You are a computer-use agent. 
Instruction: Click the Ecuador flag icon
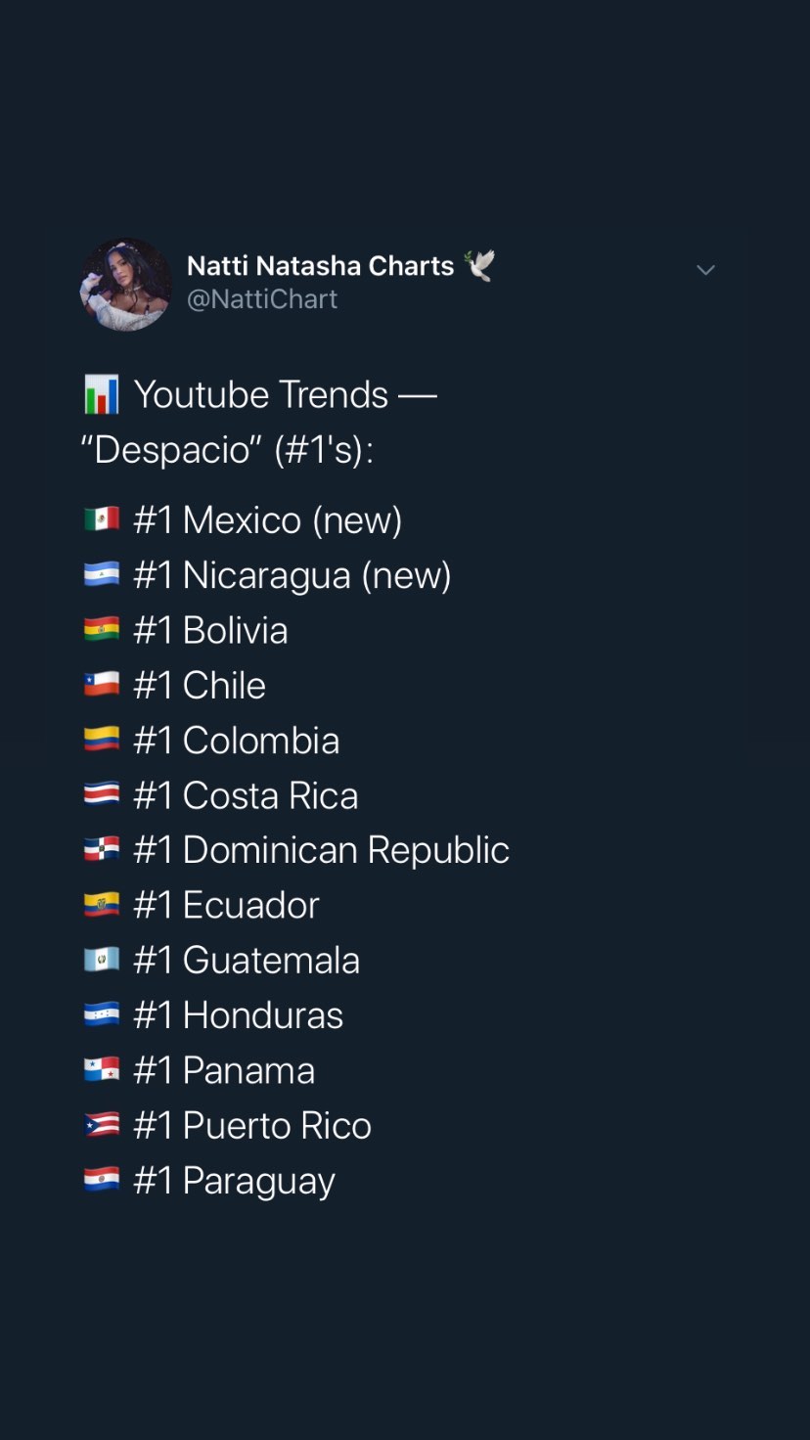tap(102, 905)
